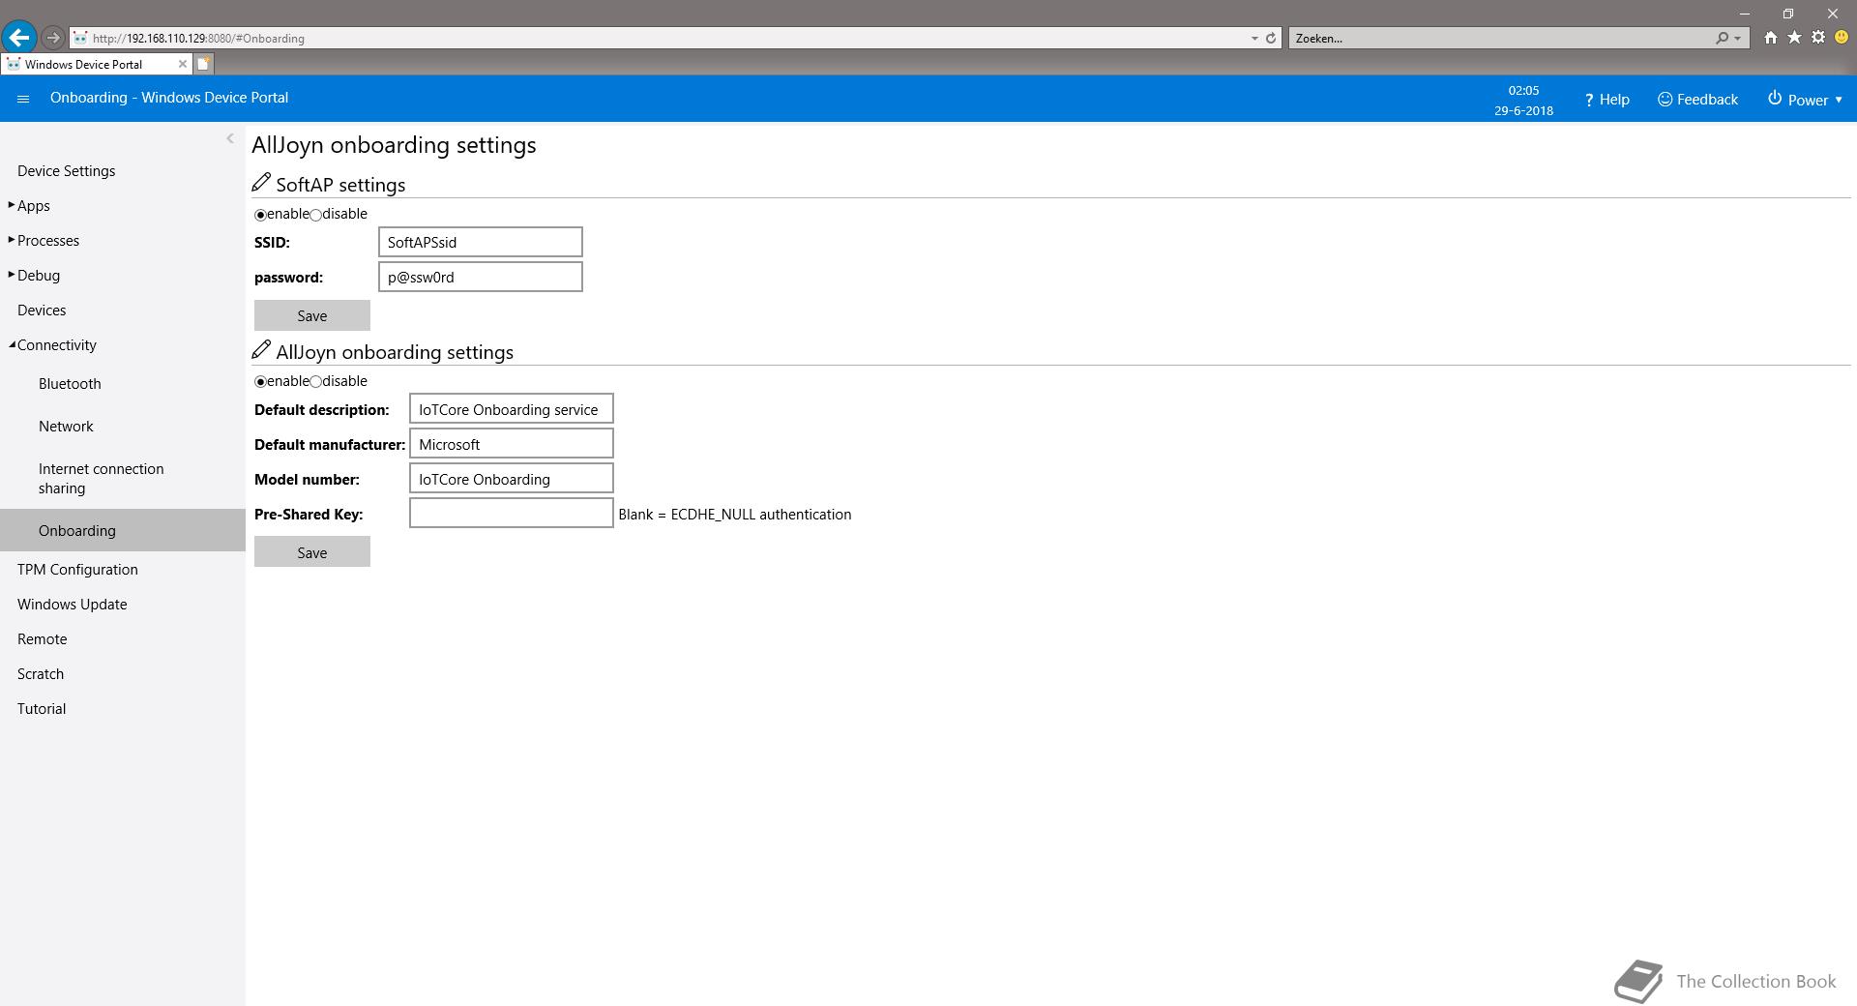This screenshot has width=1857, height=1006.
Task: Go to Network settings
Action: tap(66, 426)
